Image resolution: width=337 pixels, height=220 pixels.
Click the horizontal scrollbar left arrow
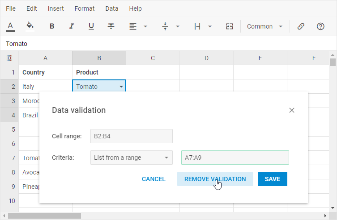point(4,216)
